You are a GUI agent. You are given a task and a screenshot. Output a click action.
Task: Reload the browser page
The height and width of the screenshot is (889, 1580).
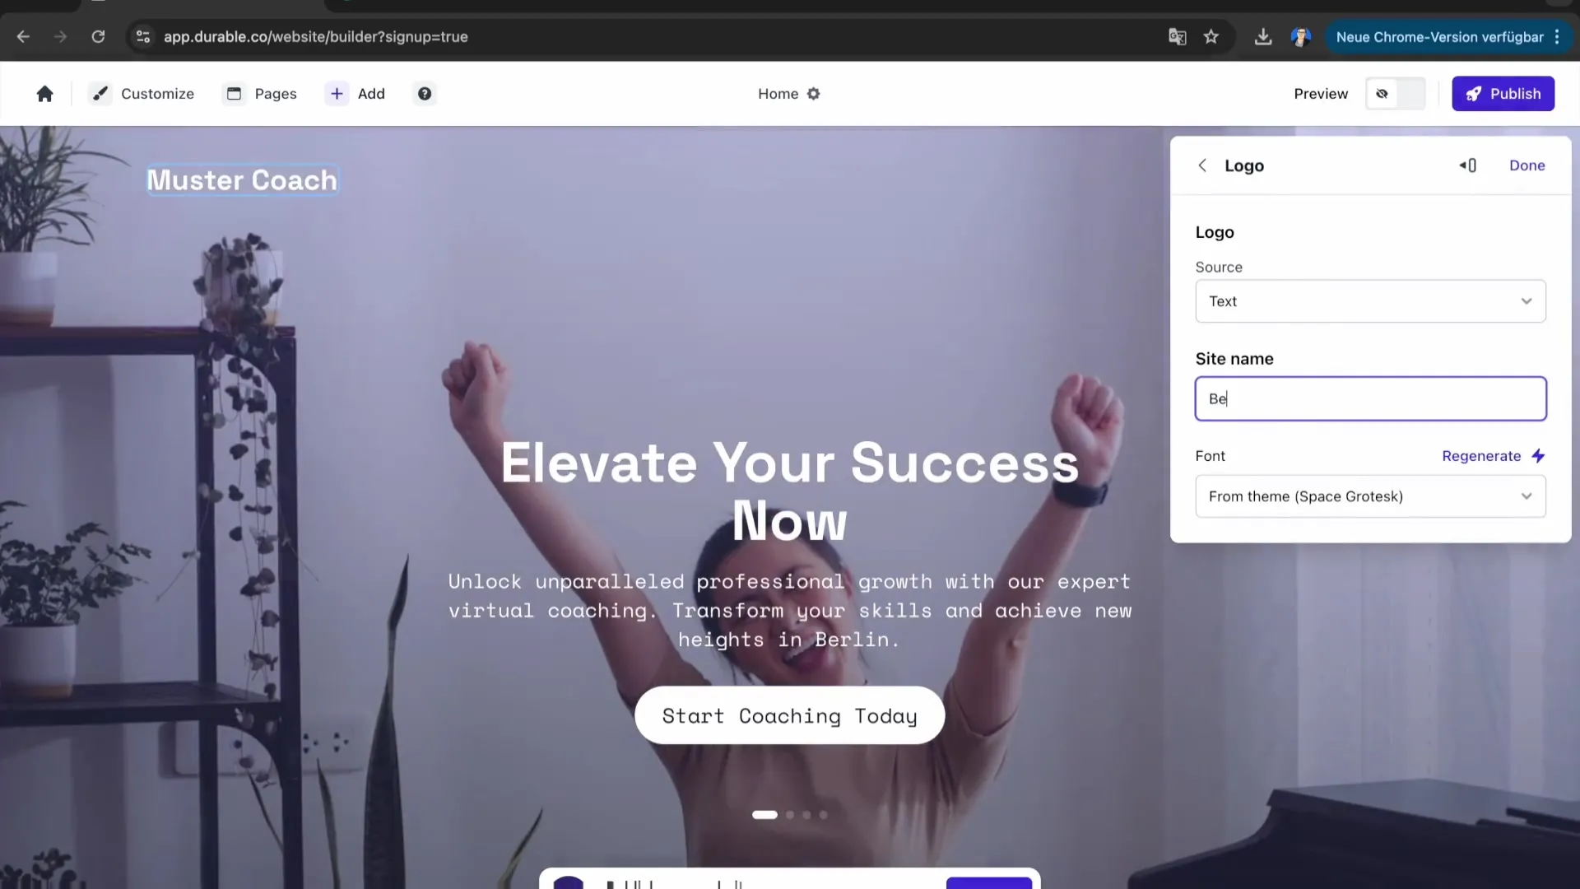tap(98, 37)
